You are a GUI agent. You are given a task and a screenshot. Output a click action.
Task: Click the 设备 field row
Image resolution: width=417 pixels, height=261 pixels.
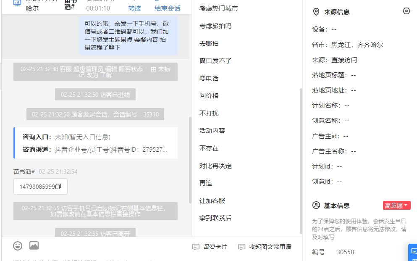[x=324, y=29]
